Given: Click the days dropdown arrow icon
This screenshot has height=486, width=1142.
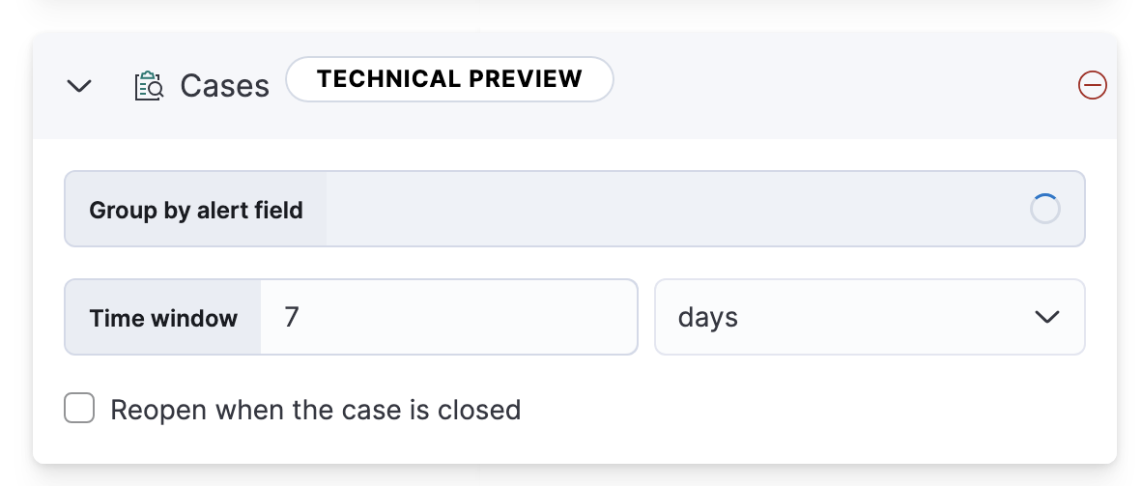Looking at the screenshot, I should pyautogui.click(x=1047, y=318).
